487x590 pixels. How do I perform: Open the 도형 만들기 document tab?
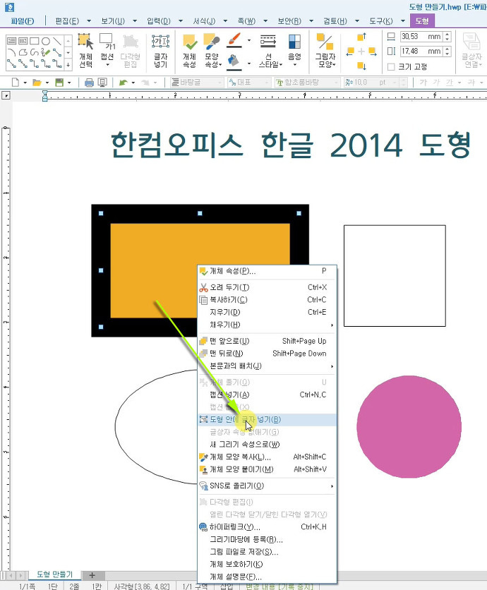(54, 574)
